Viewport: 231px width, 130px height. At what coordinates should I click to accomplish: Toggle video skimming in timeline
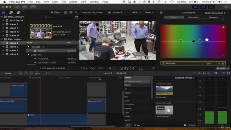(x=195, y=73)
